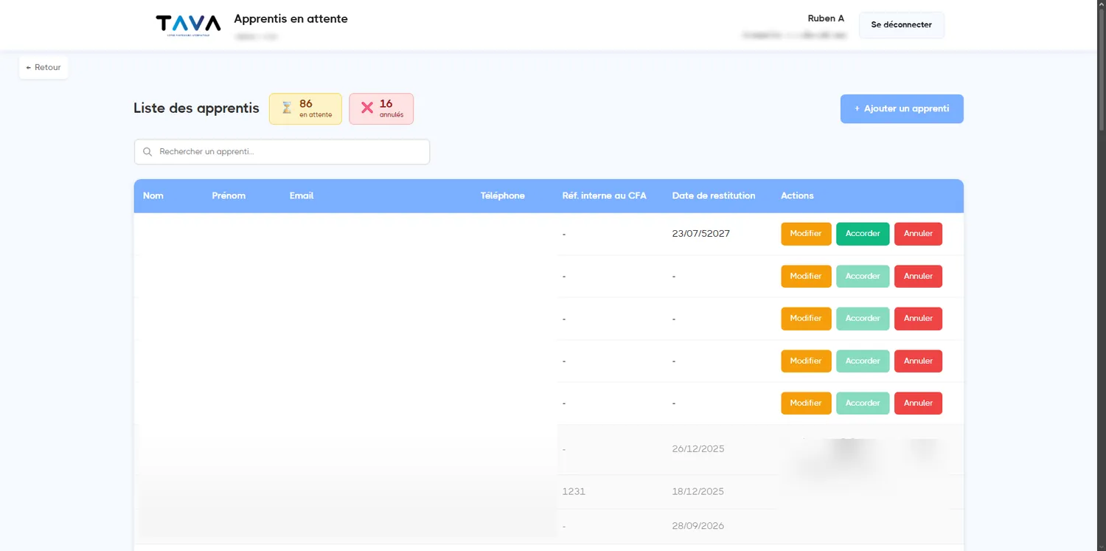Click Modifier for the 23/07/52027 row
Viewport: 1106px width, 551px height.
click(806, 234)
